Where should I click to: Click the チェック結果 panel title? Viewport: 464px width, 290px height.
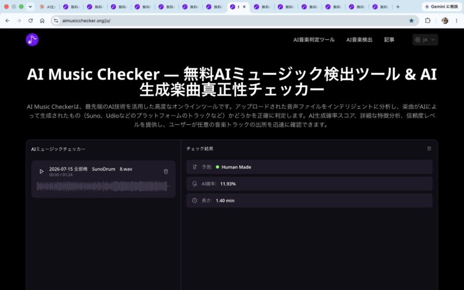200,149
